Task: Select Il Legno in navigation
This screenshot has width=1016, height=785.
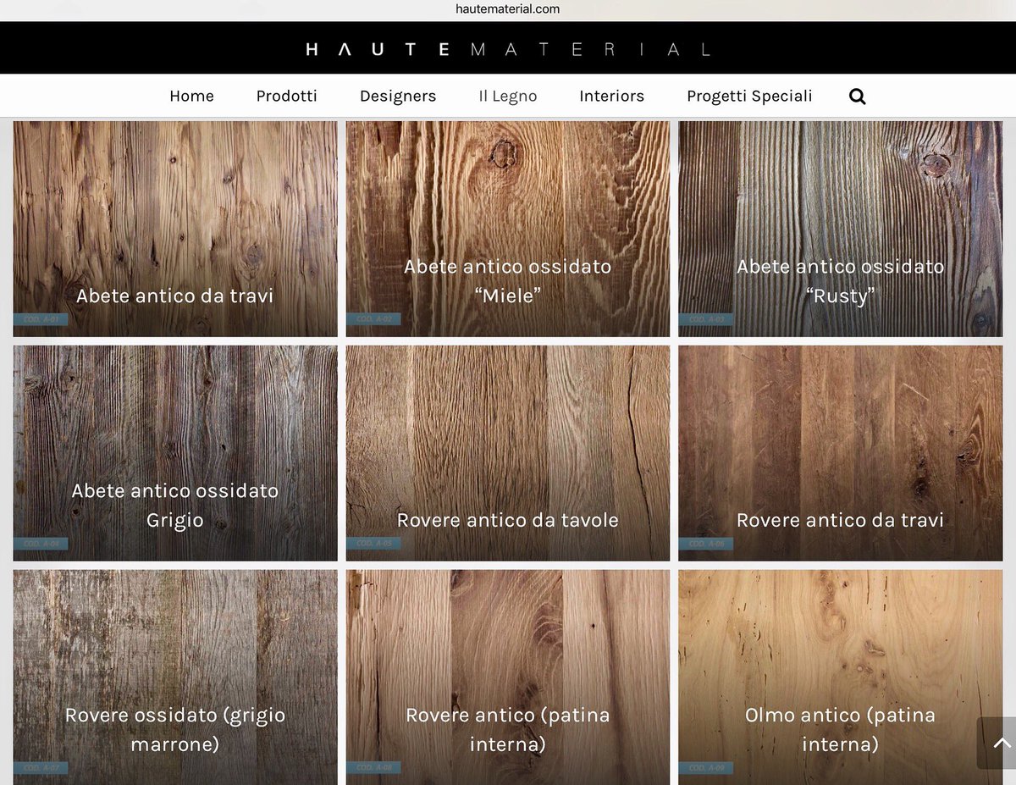Action: point(508,96)
